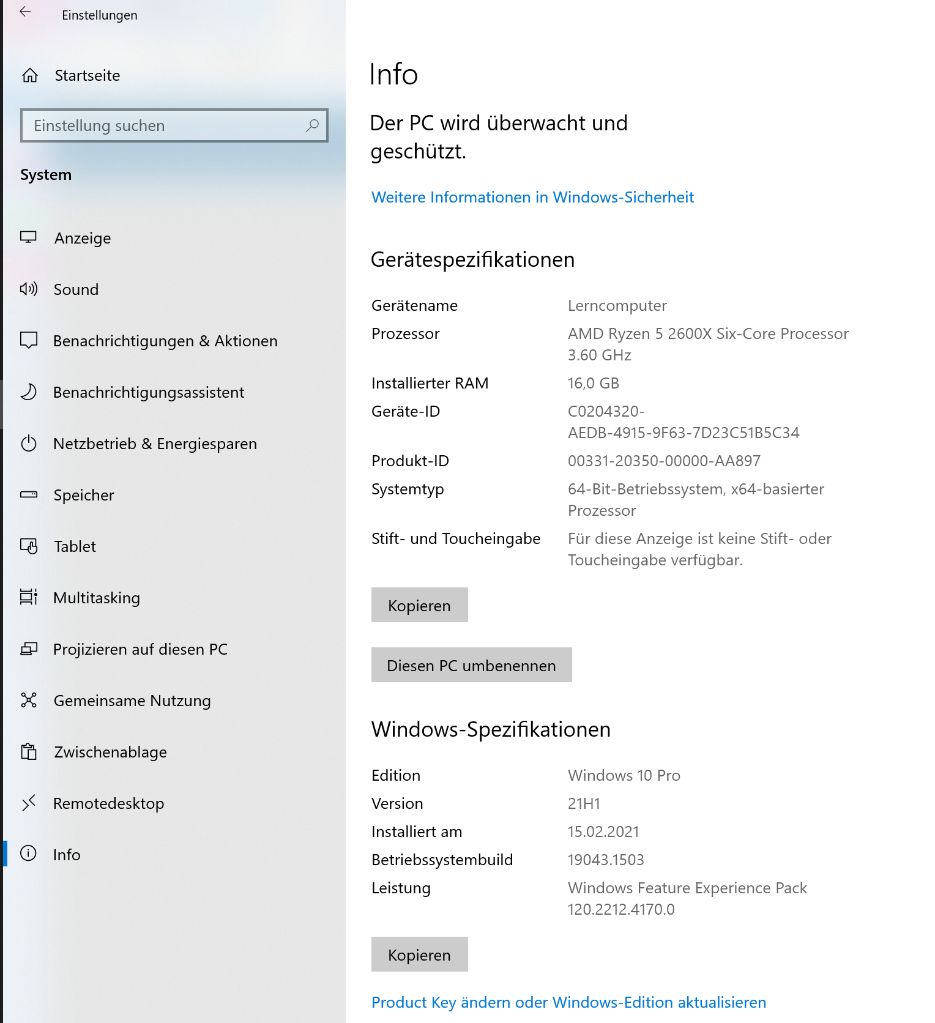The height and width of the screenshot is (1023, 935).
Task: Click the device name Lerncomputer
Action: click(x=617, y=305)
